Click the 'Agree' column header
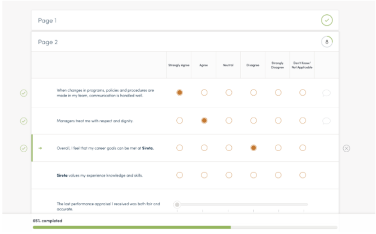Viewport: 376px width, 234px height. [x=204, y=65]
